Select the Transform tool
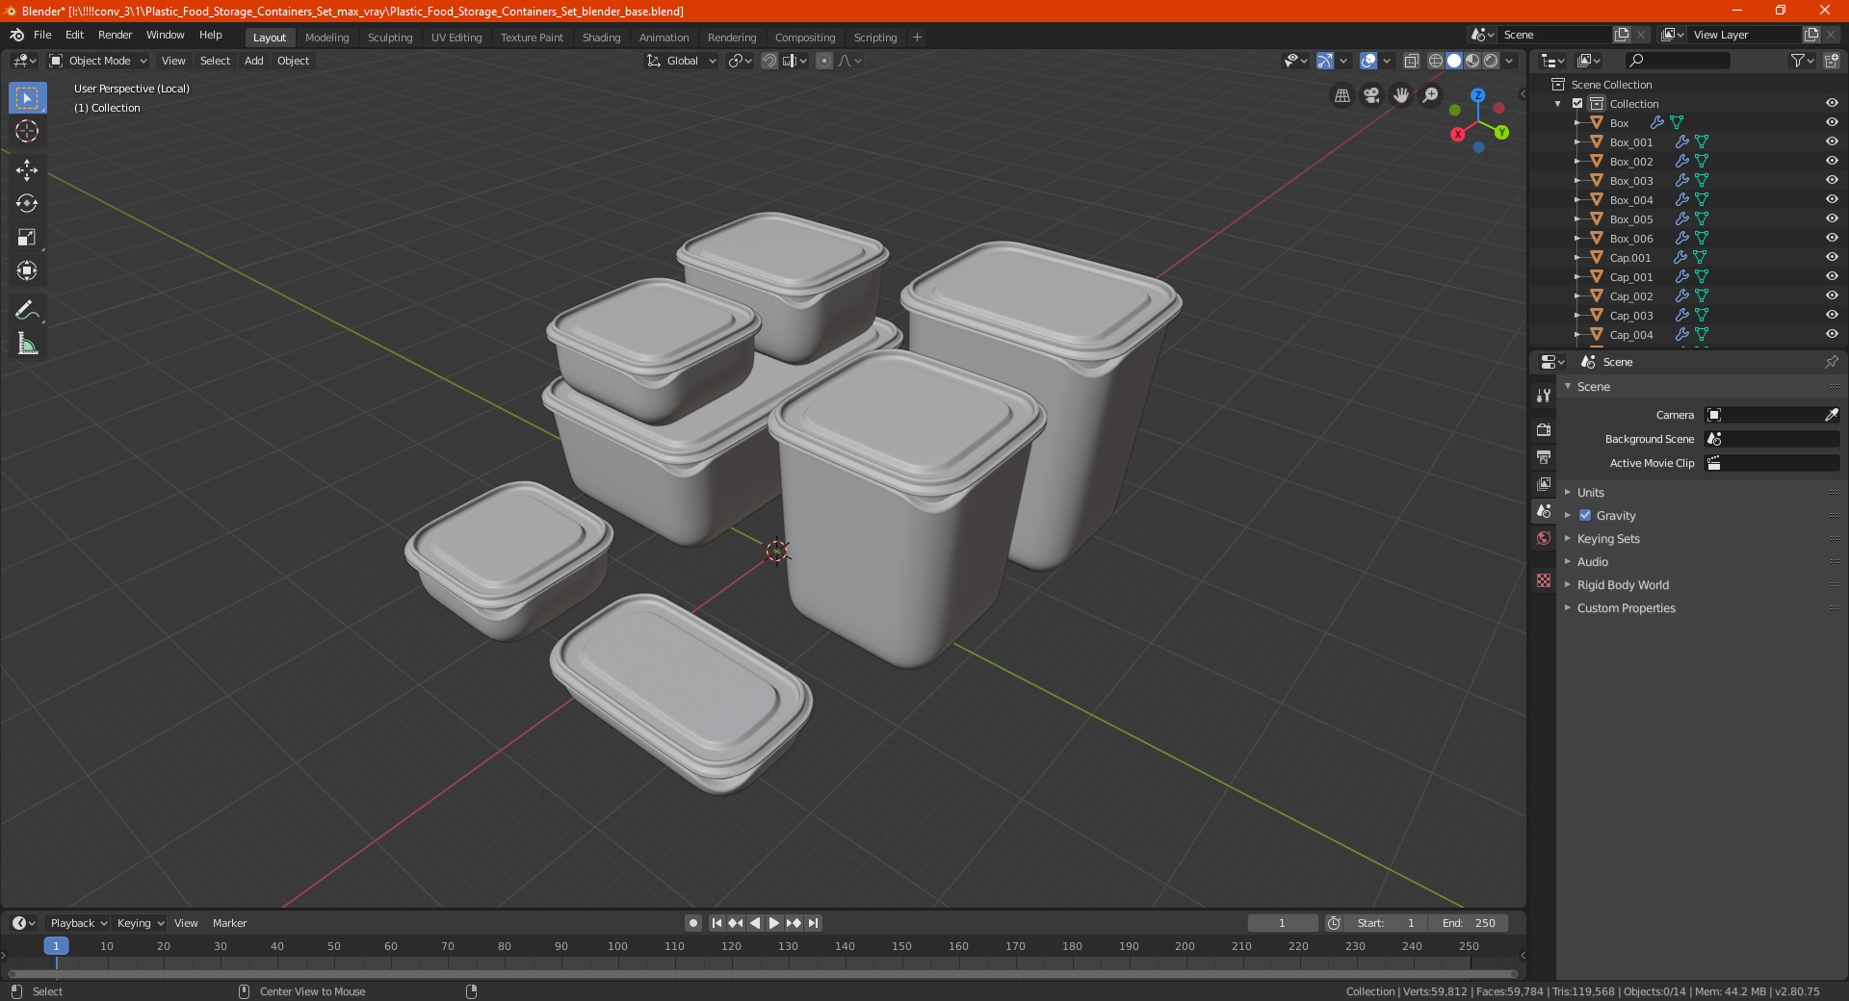Viewport: 1849px width, 1001px height. [x=27, y=270]
